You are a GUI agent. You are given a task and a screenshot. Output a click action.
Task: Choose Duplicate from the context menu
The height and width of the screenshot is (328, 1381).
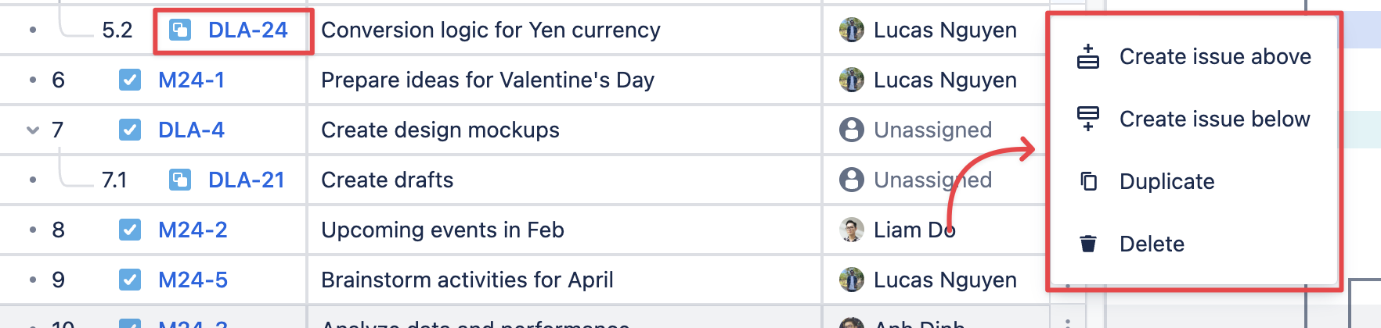pyautogui.click(x=1166, y=181)
